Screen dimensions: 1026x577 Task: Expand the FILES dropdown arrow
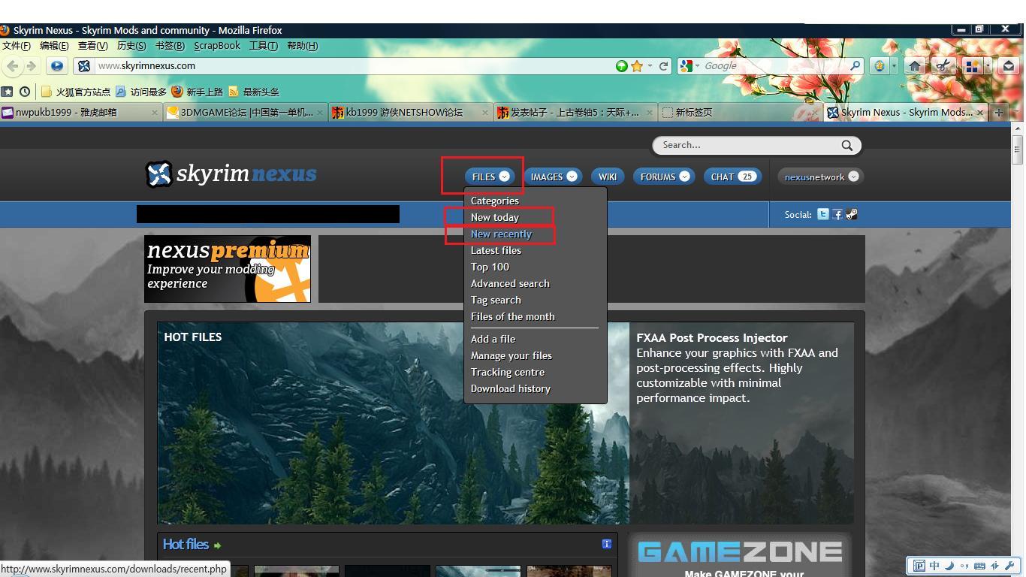pos(505,177)
